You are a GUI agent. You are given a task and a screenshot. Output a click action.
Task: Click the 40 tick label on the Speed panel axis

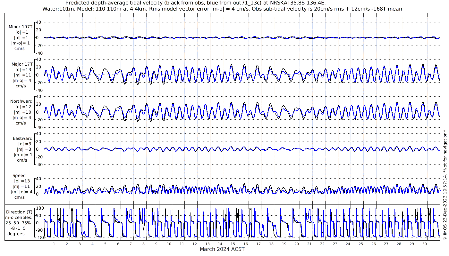point(39,179)
